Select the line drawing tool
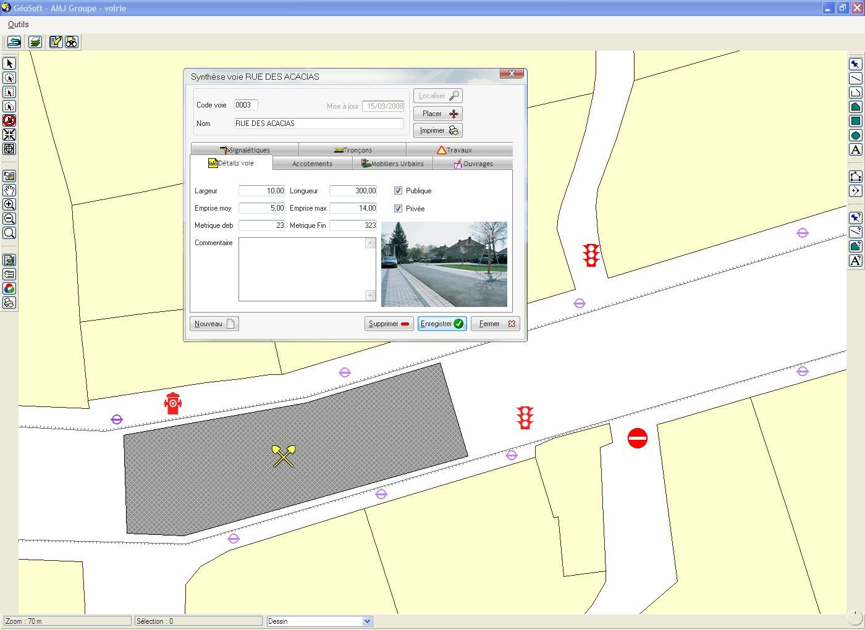 (x=855, y=78)
